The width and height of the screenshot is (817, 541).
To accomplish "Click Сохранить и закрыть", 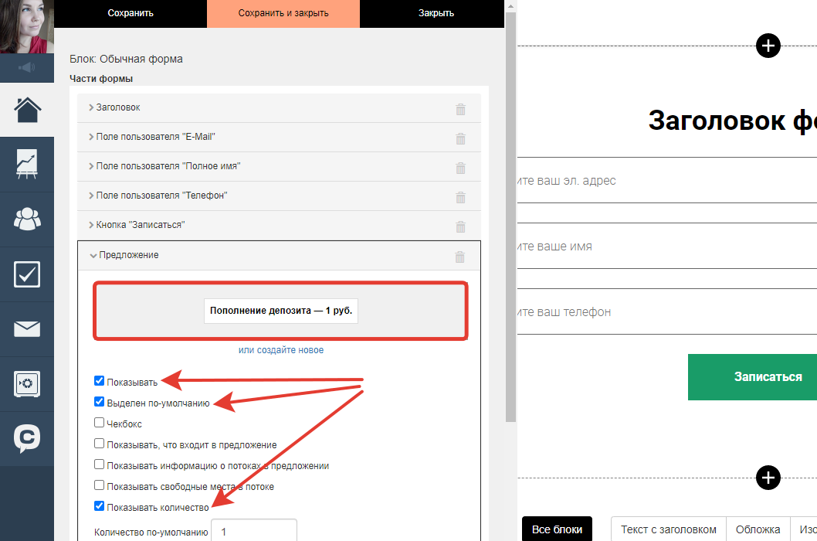I will pos(283,14).
